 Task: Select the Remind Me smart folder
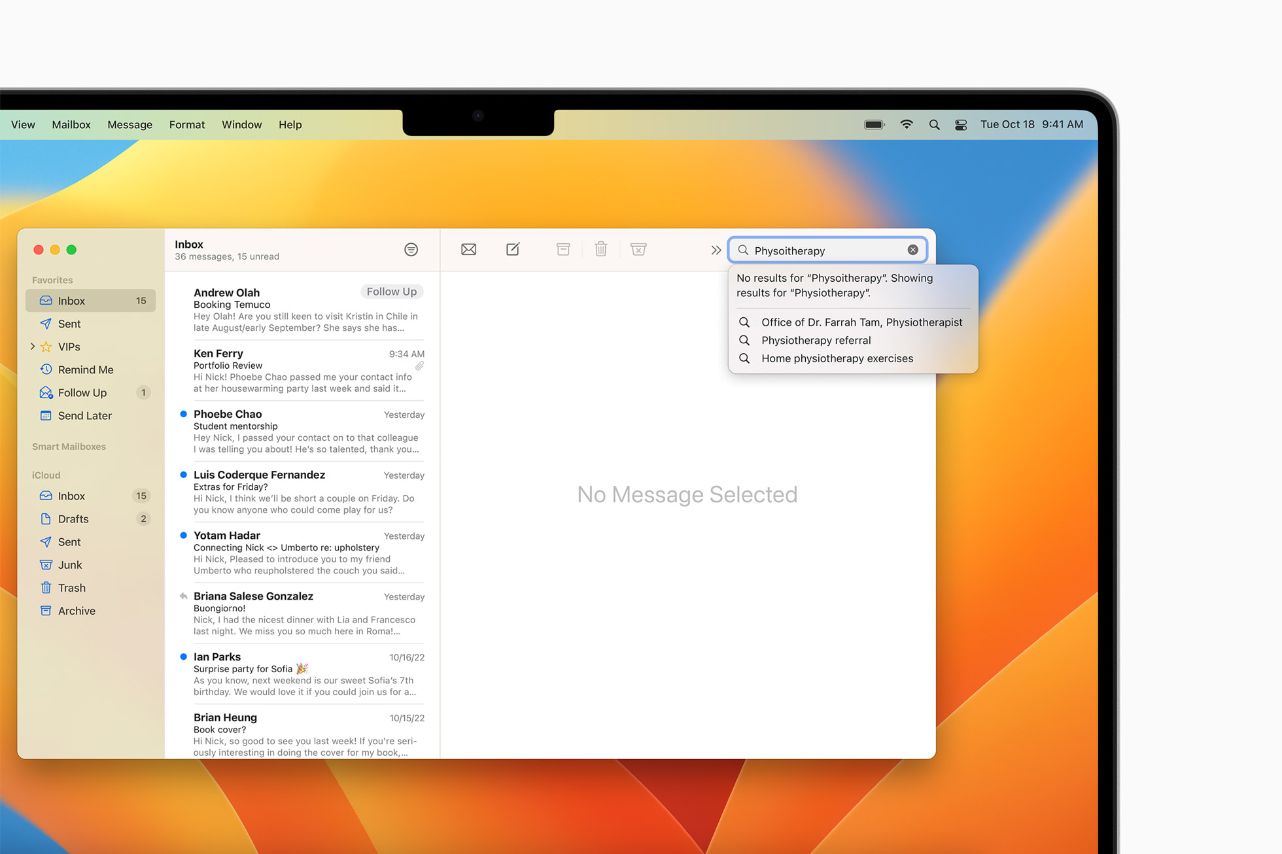pos(86,369)
